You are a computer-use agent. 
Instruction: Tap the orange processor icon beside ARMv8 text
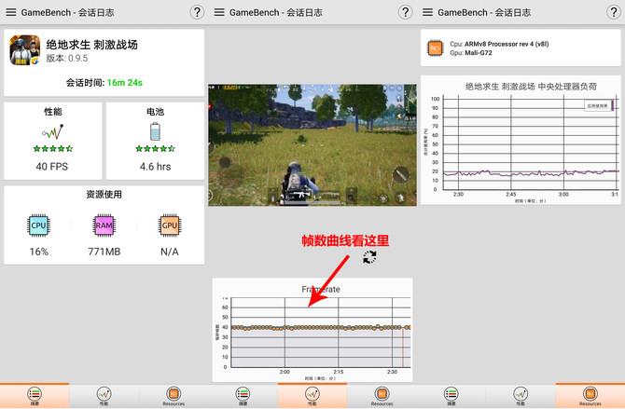pos(435,48)
